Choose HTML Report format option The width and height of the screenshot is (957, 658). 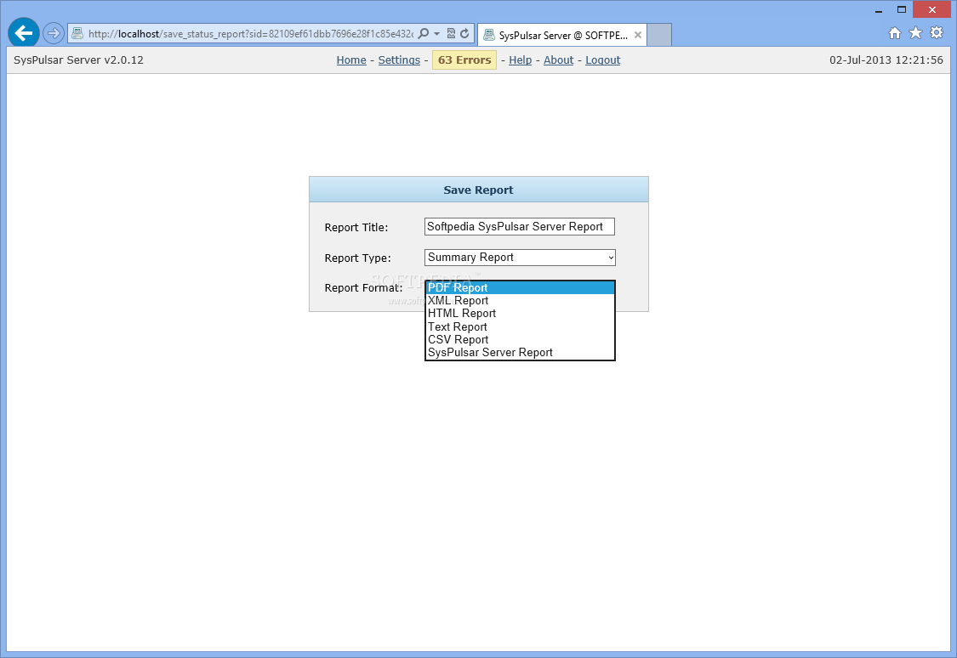pos(520,314)
